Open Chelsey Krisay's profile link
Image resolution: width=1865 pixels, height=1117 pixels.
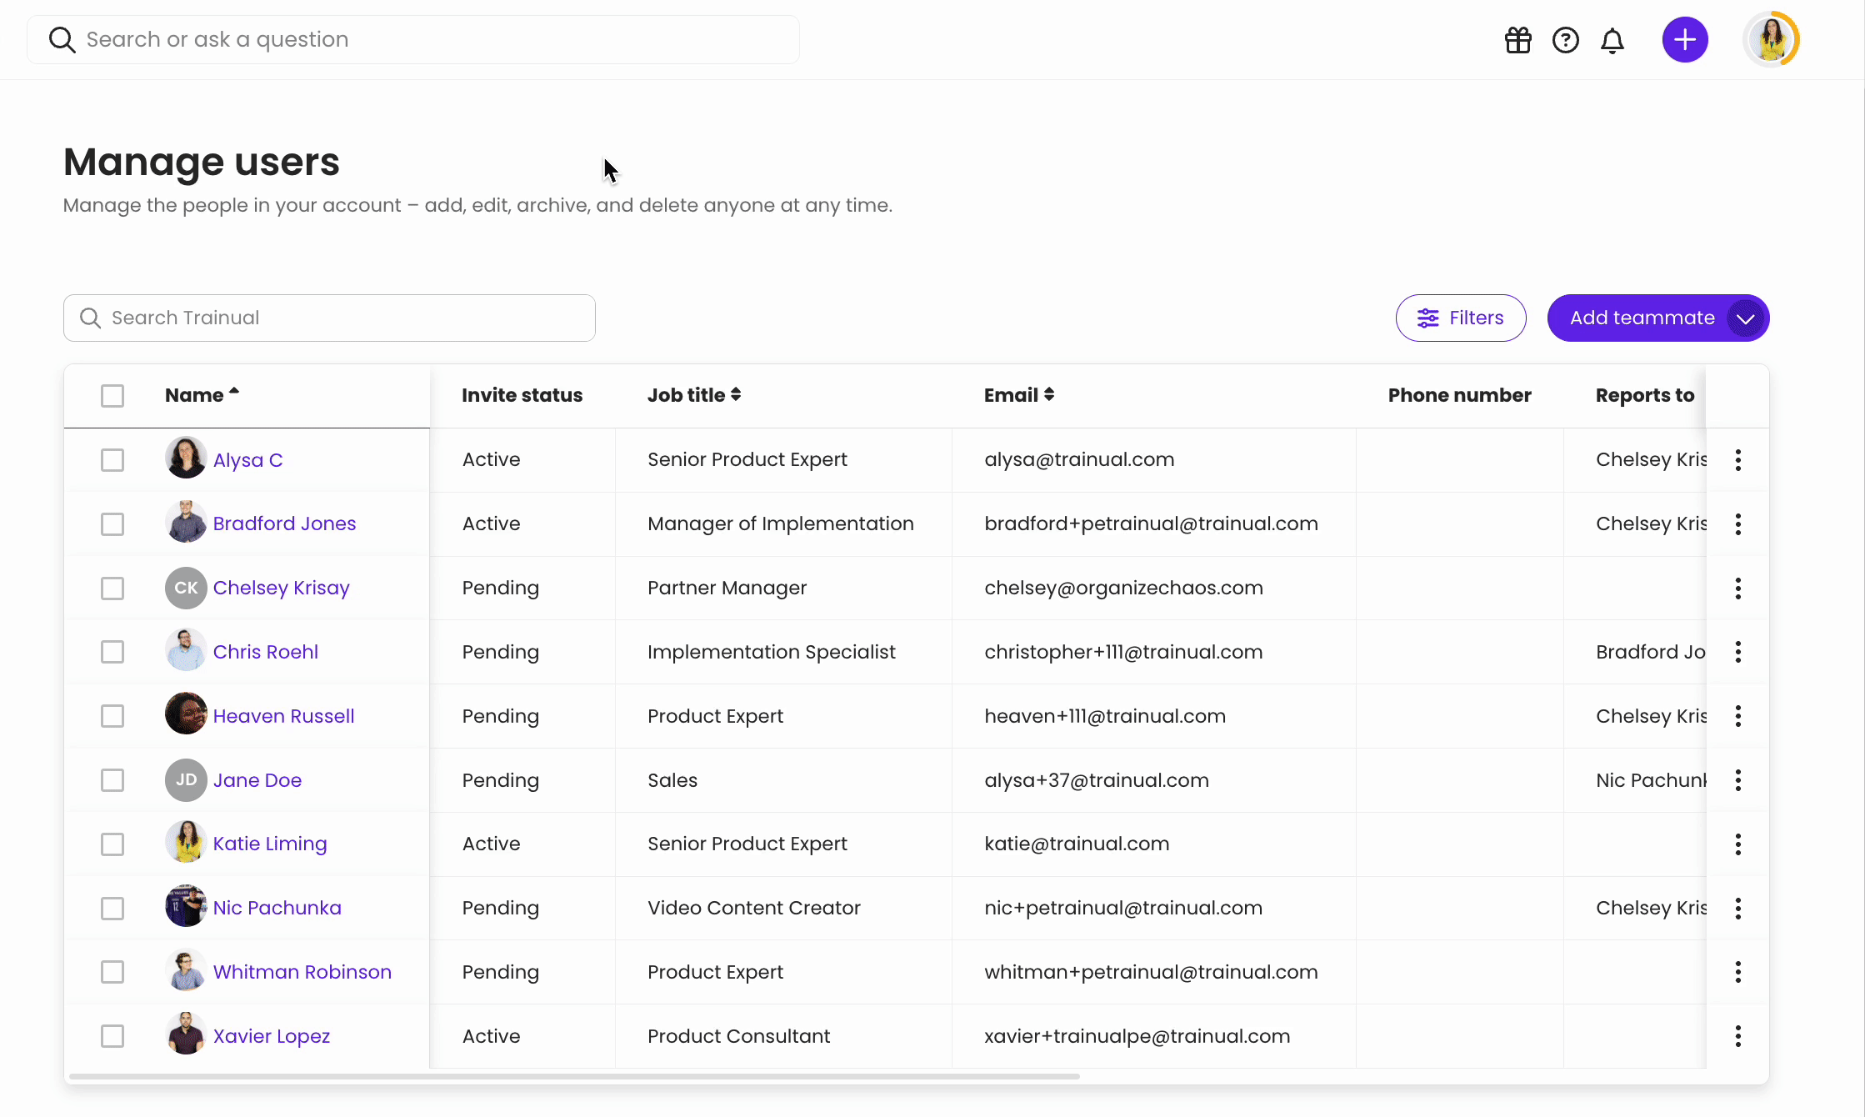281,588
